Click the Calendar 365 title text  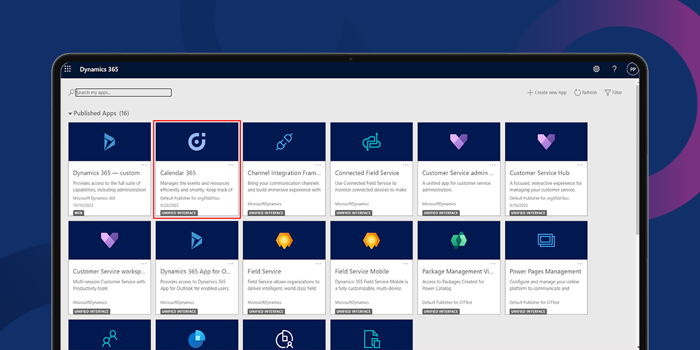(178, 173)
